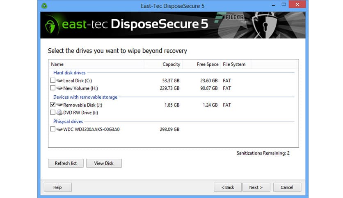Go back with the < Back button

tap(227, 187)
